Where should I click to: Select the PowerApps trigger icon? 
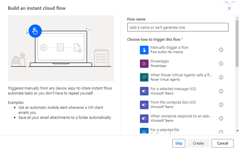(144, 64)
